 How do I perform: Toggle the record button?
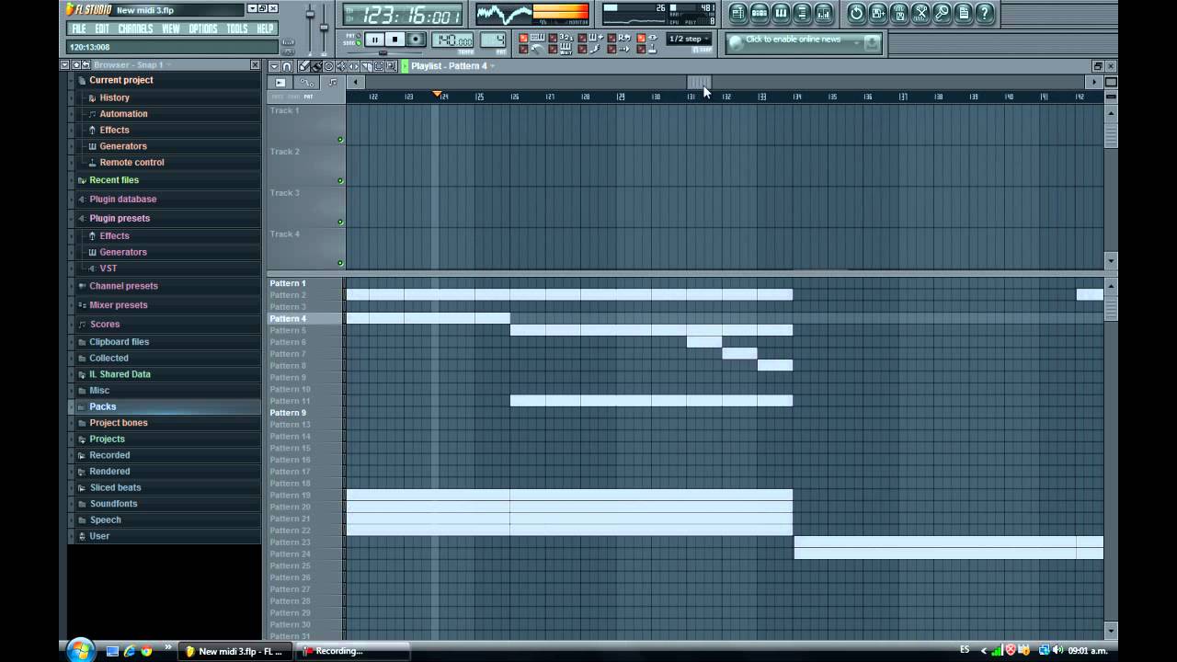[x=416, y=39]
